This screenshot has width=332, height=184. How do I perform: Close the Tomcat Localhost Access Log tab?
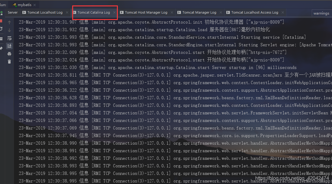click(x=283, y=12)
